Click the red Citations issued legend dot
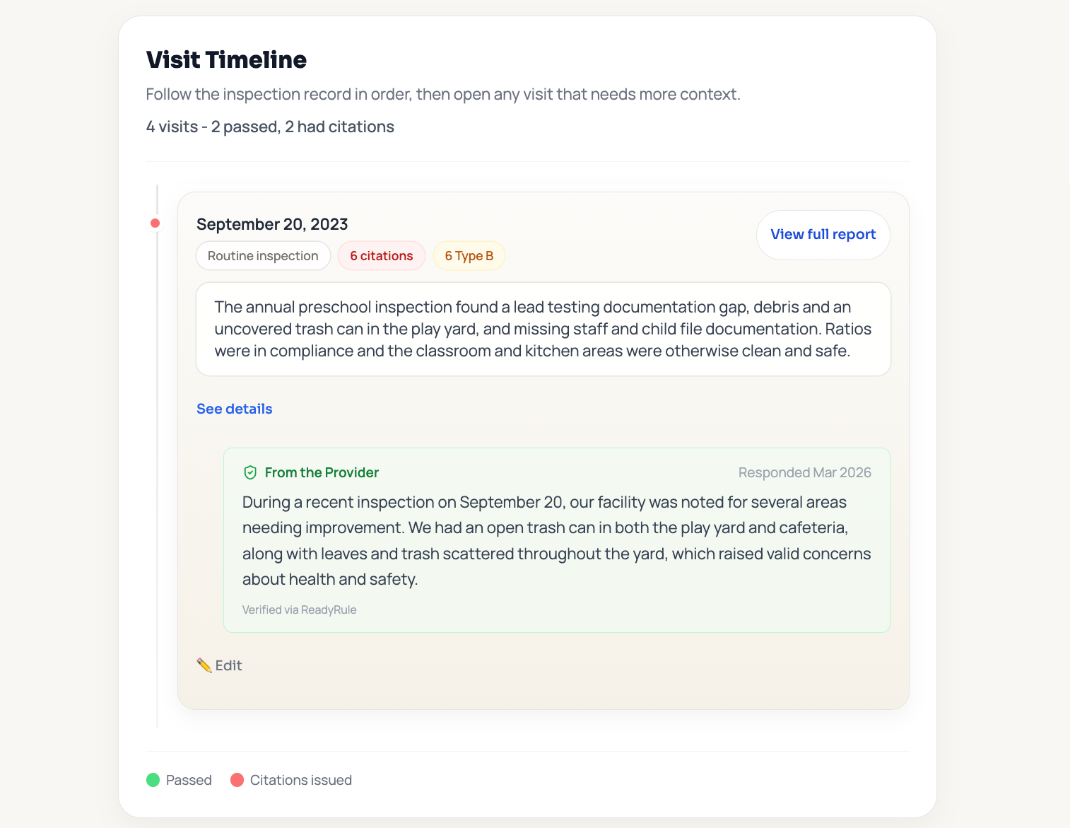This screenshot has width=1070, height=828. (237, 780)
